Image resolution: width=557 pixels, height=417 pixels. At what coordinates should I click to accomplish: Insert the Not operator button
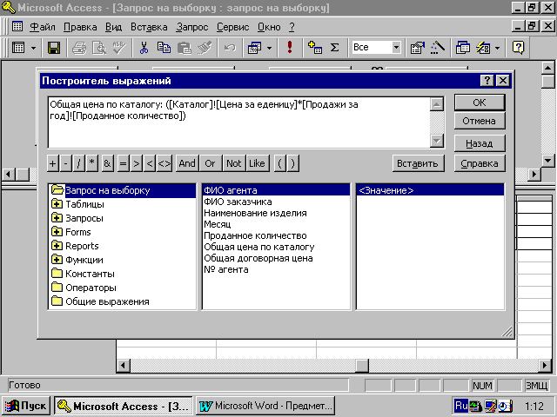tap(234, 163)
